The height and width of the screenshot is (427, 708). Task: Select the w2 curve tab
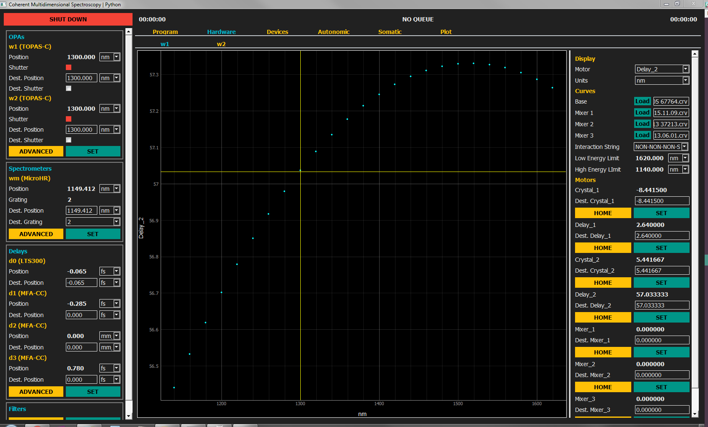221,44
